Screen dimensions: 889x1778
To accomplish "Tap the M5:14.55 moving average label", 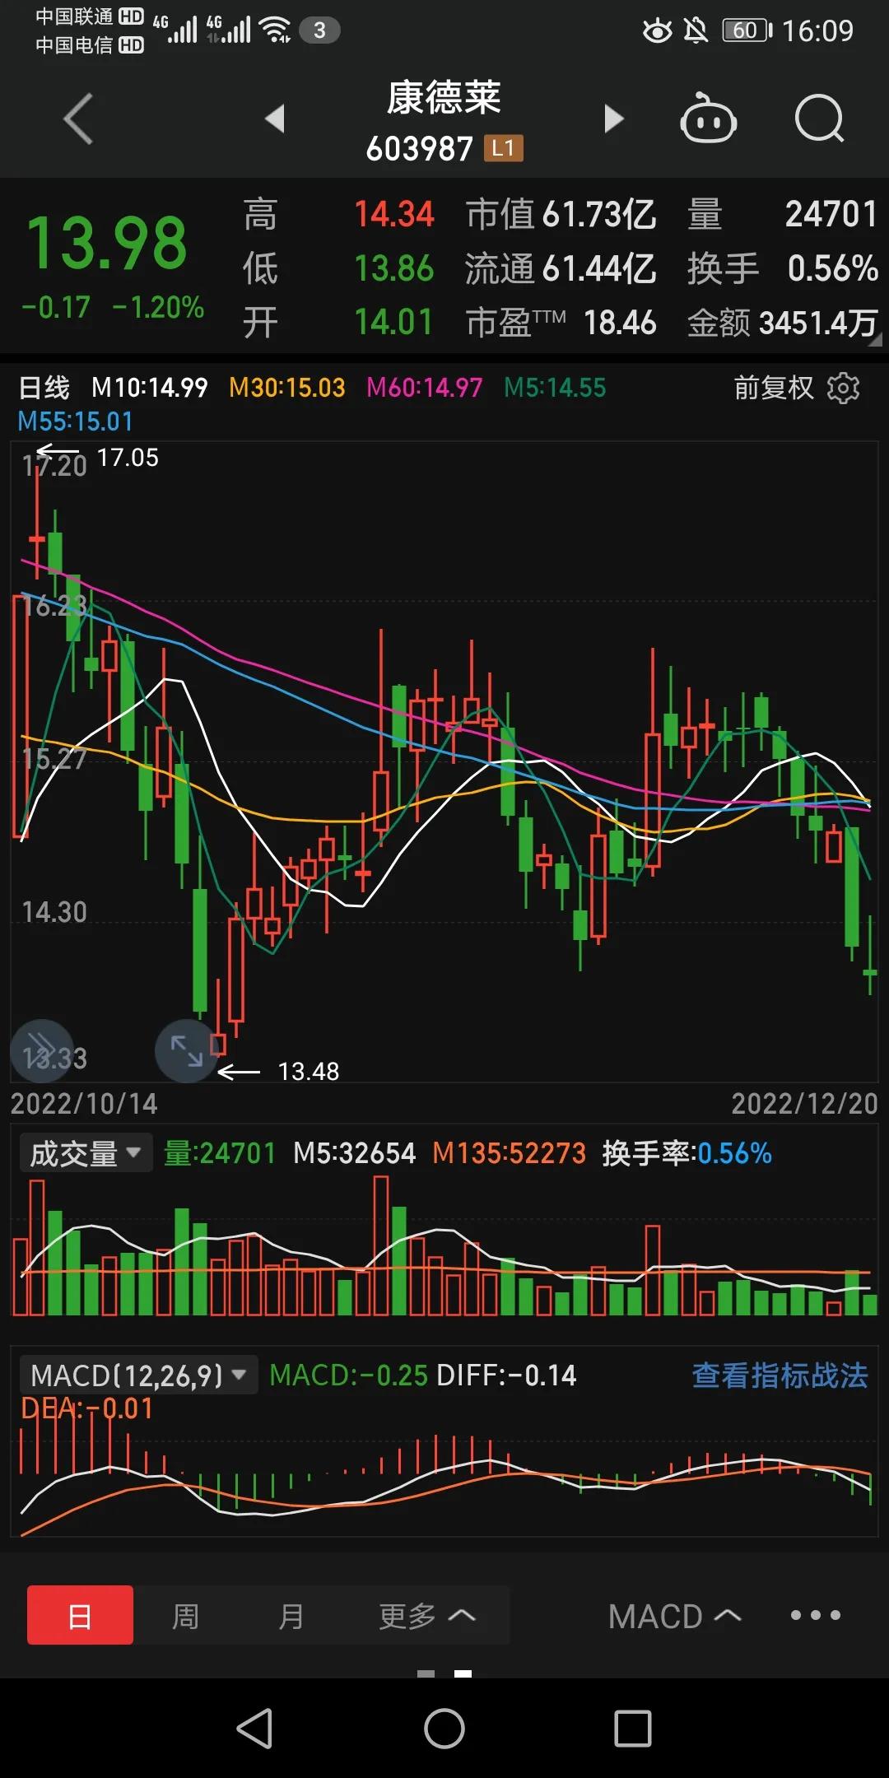I will click(555, 388).
